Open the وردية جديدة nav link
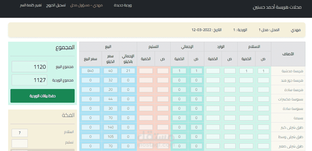 (123, 5)
